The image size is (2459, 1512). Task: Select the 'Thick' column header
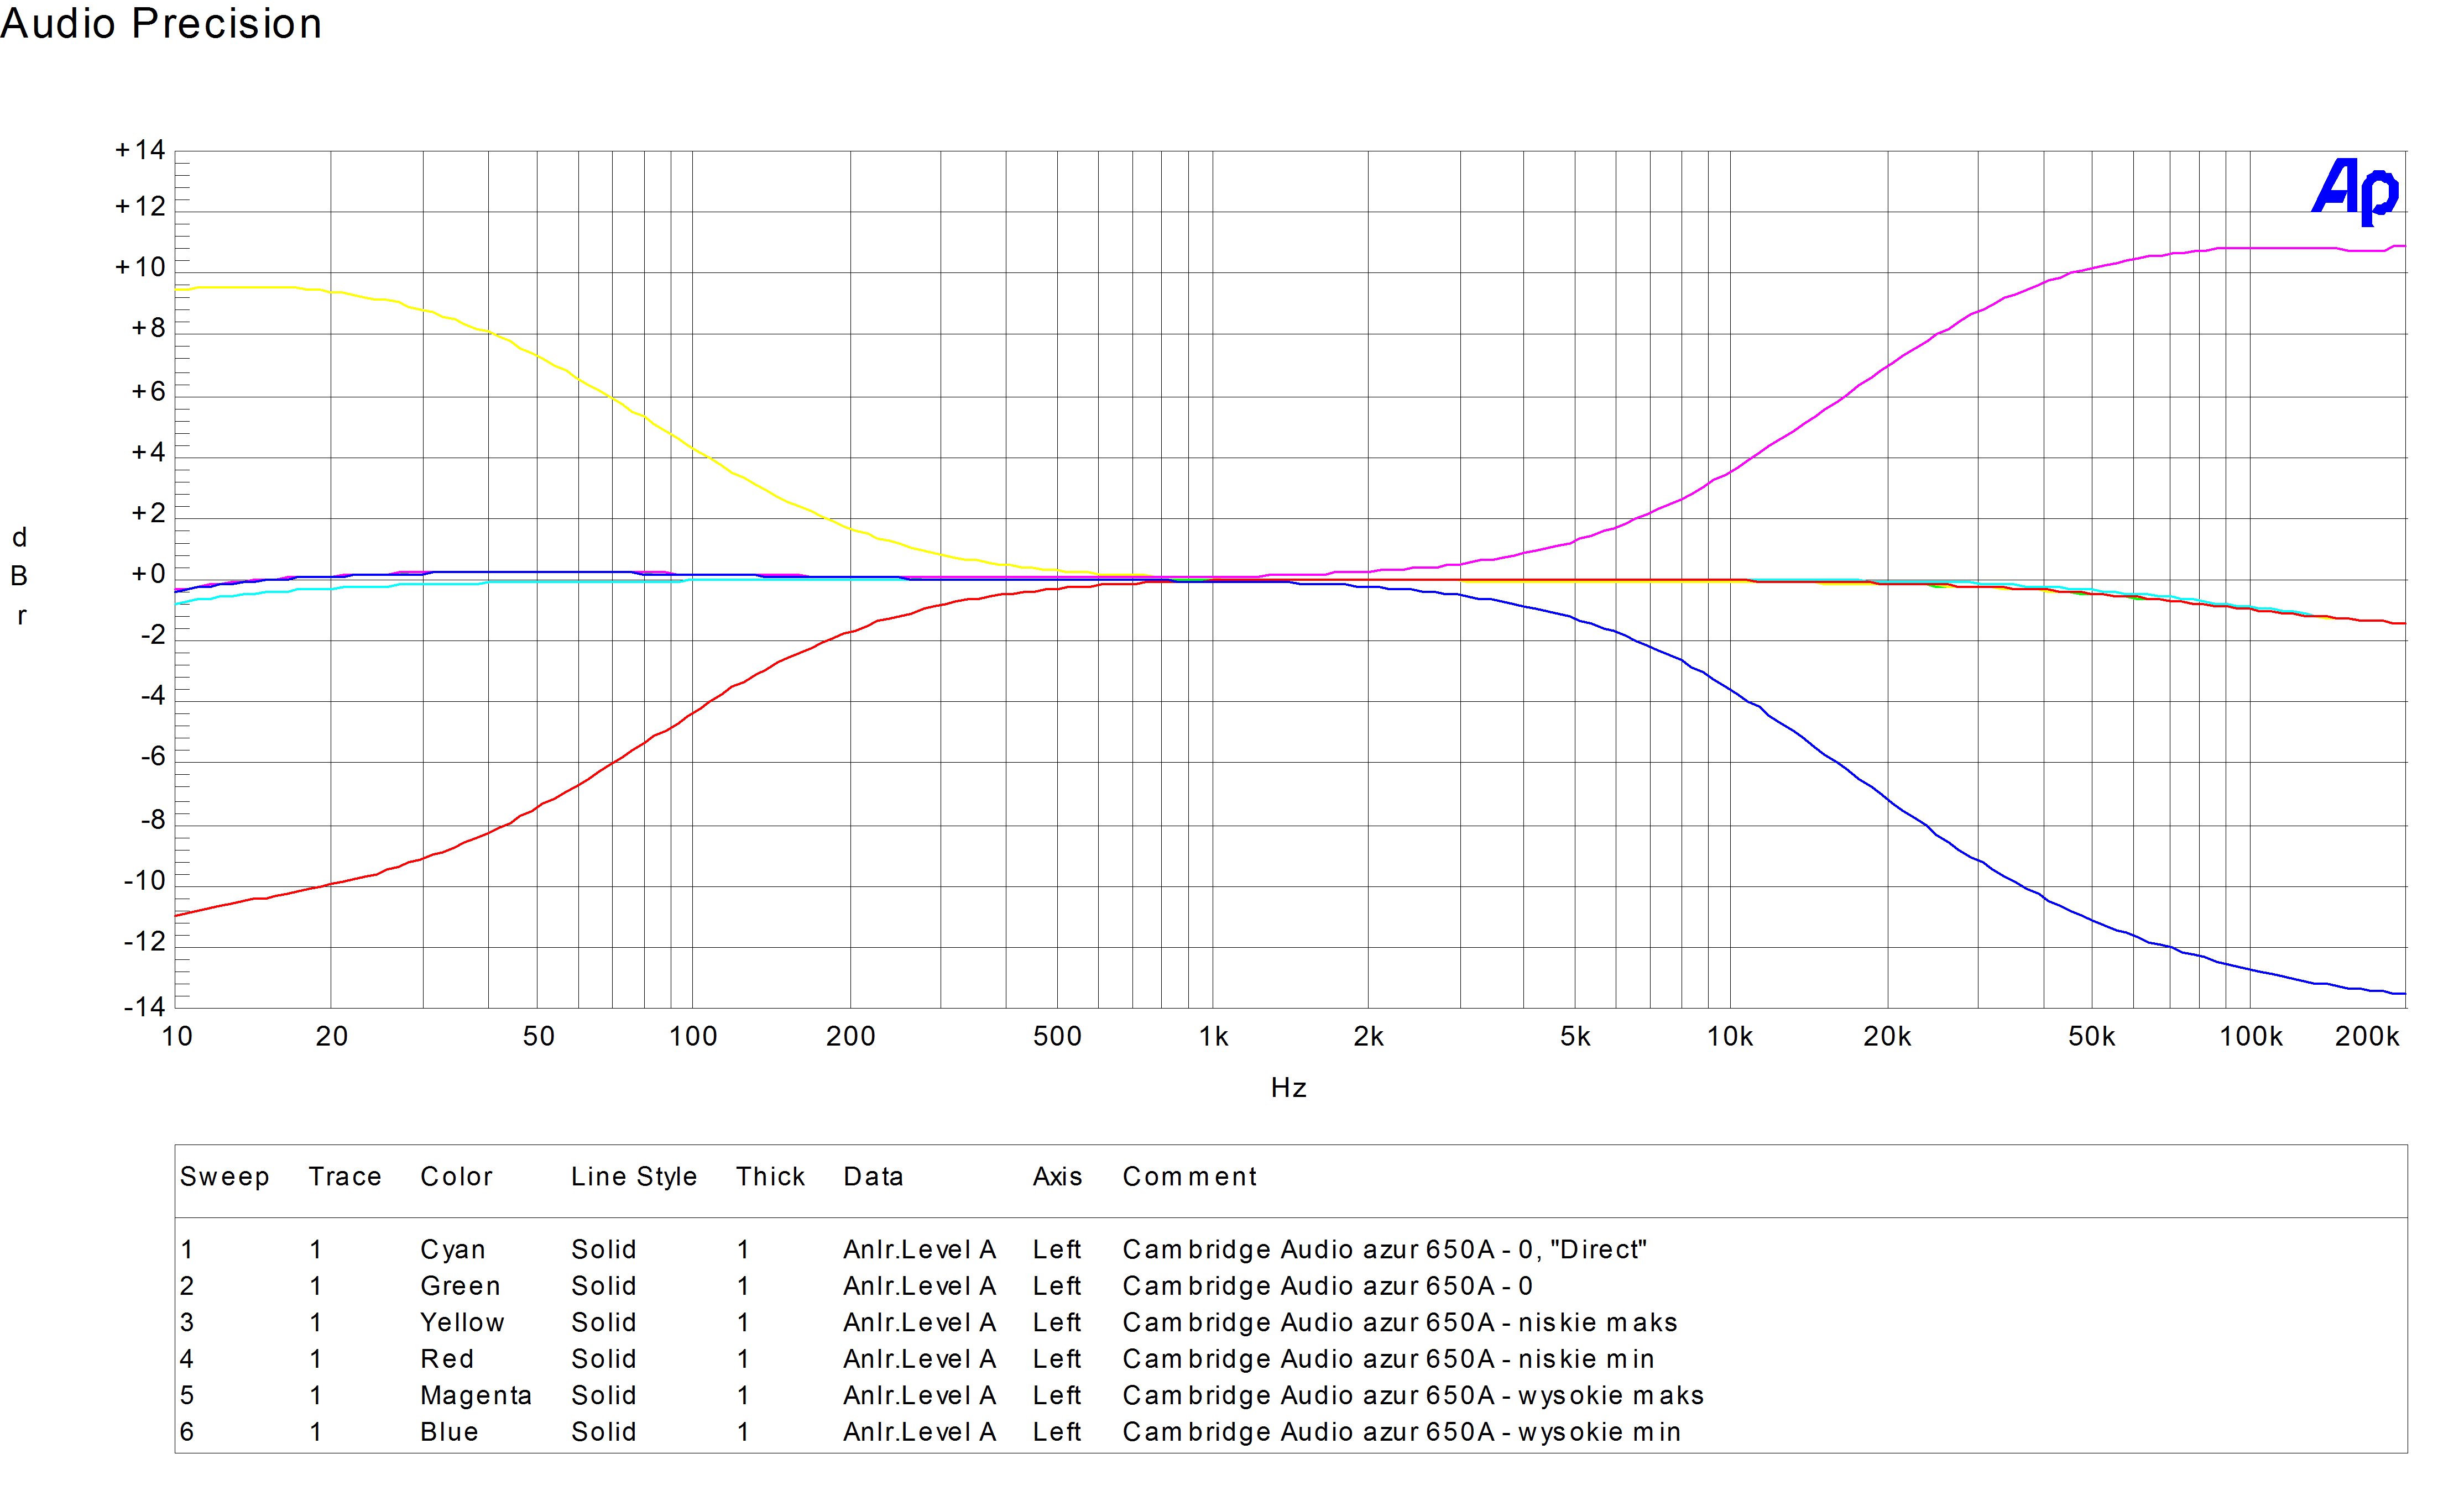770,1177
